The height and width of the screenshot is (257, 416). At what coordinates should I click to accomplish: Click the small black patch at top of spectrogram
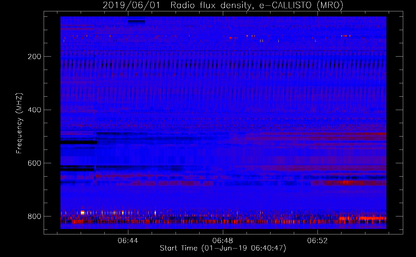tap(136, 22)
